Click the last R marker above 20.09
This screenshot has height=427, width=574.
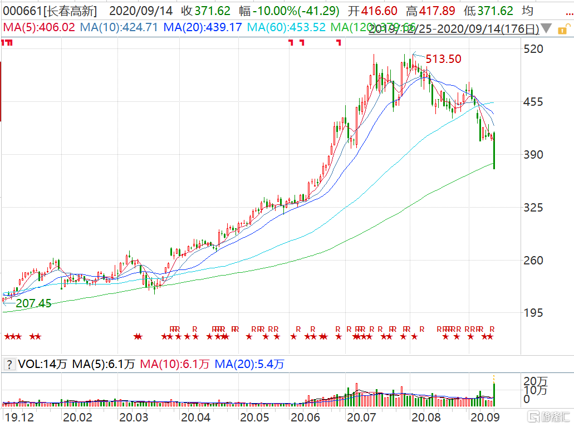(x=492, y=328)
